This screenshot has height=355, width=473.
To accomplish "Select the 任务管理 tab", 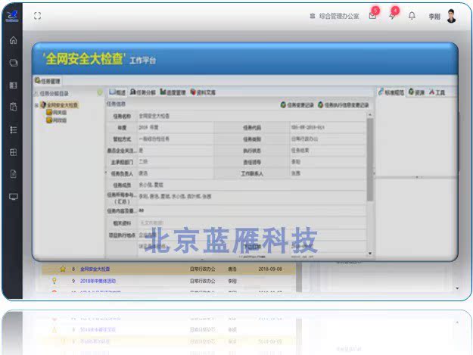I will 48,81.
